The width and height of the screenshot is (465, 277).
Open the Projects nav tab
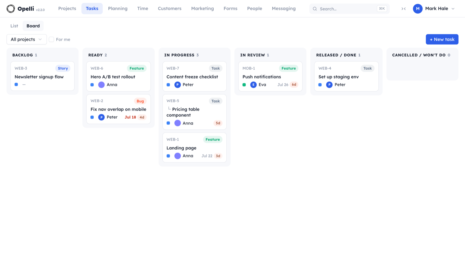[67, 9]
